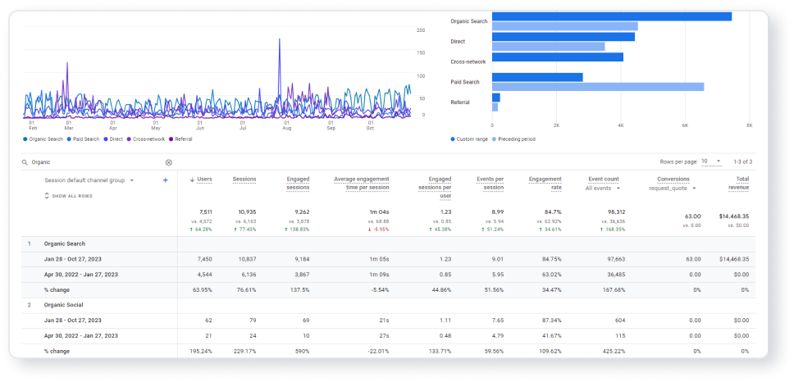
Task: Sort by the Sessions column header
Action: pos(244,179)
